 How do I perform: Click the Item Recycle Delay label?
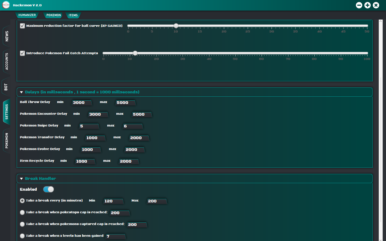(37, 161)
